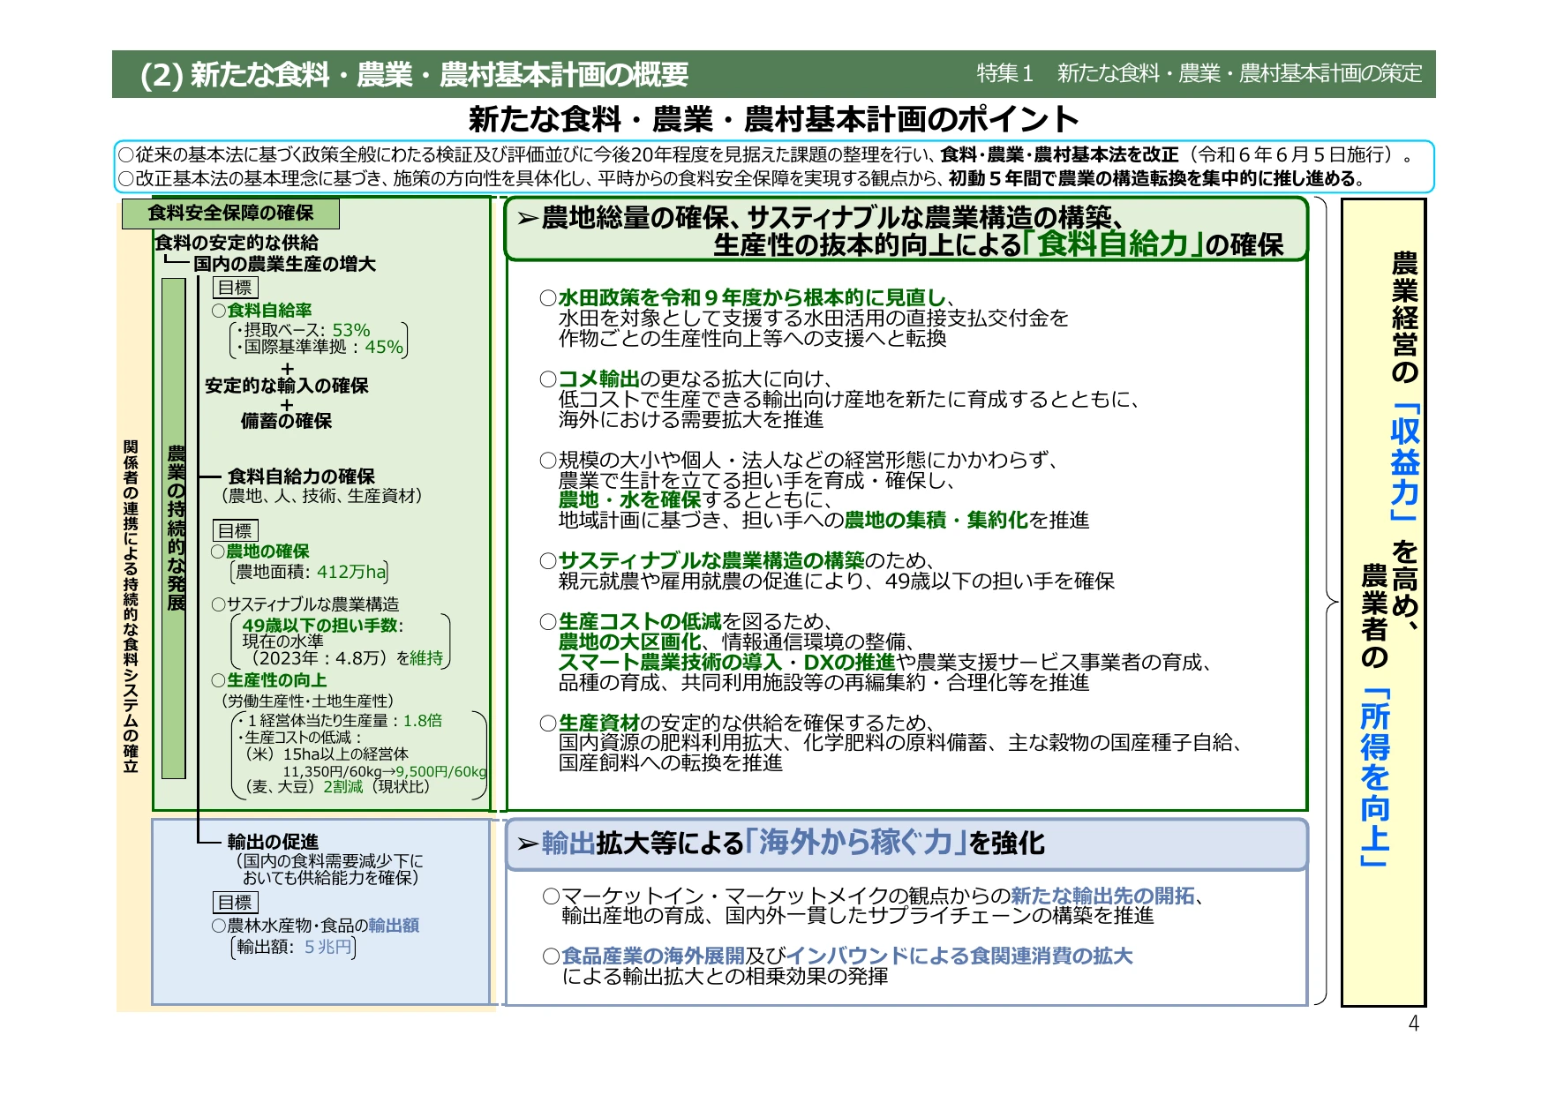Click the green text "49歳以下の担い手数:"
This screenshot has width=1549, height=1095.
pyautogui.click(x=322, y=626)
